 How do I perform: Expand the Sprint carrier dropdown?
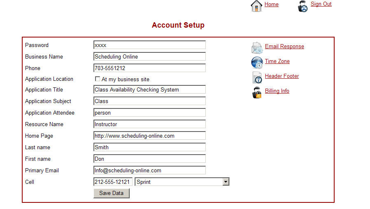(226, 181)
